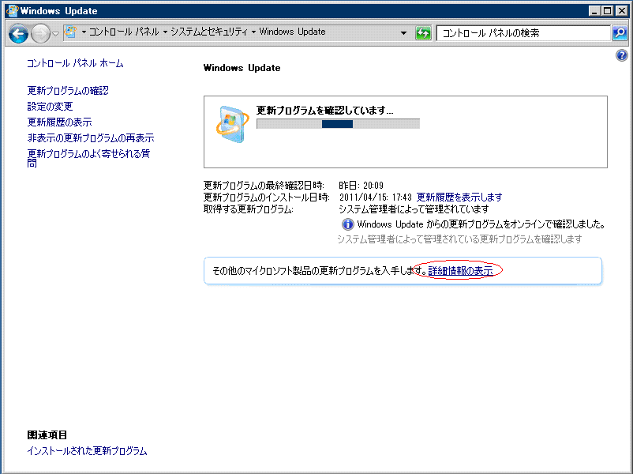The height and width of the screenshot is (474, 633).
Task: Open インストールされた更新プログラム link
Action: [87, 451]
